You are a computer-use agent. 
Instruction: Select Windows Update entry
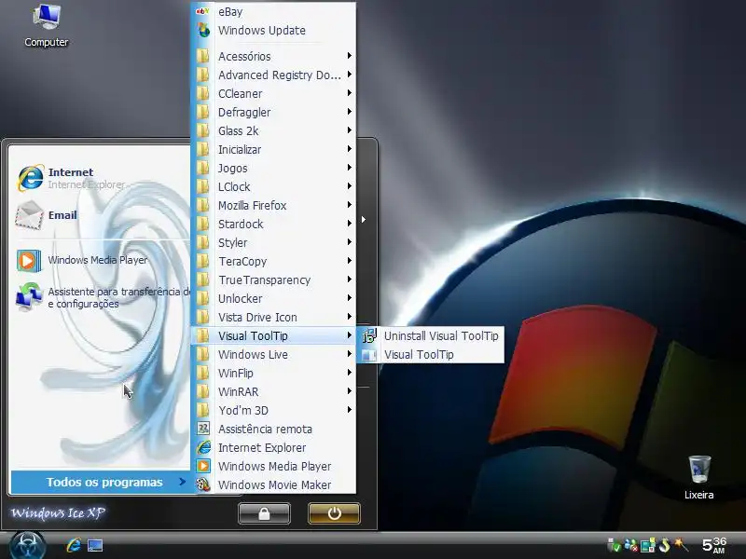pyautogui.click(x=274, y=31)
